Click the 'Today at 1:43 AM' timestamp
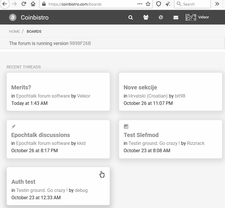 coord(30,103)
